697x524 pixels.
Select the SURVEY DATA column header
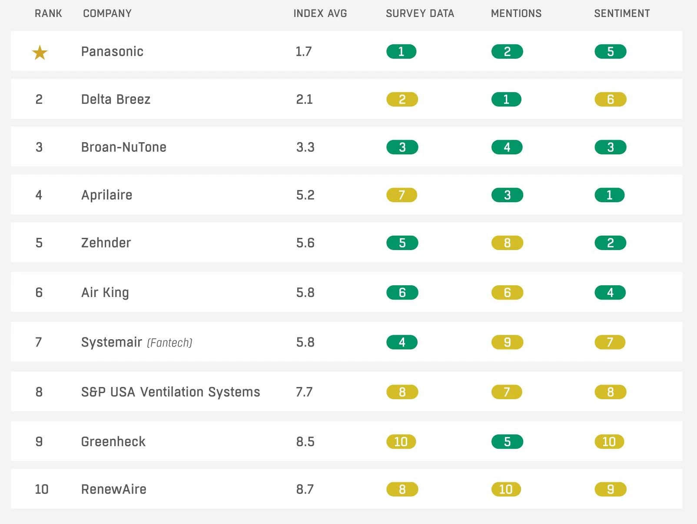pyautogui.click(x=420, y=13)
